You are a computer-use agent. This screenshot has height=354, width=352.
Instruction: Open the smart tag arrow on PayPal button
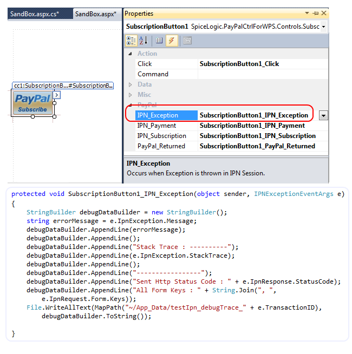pos(57,95)
